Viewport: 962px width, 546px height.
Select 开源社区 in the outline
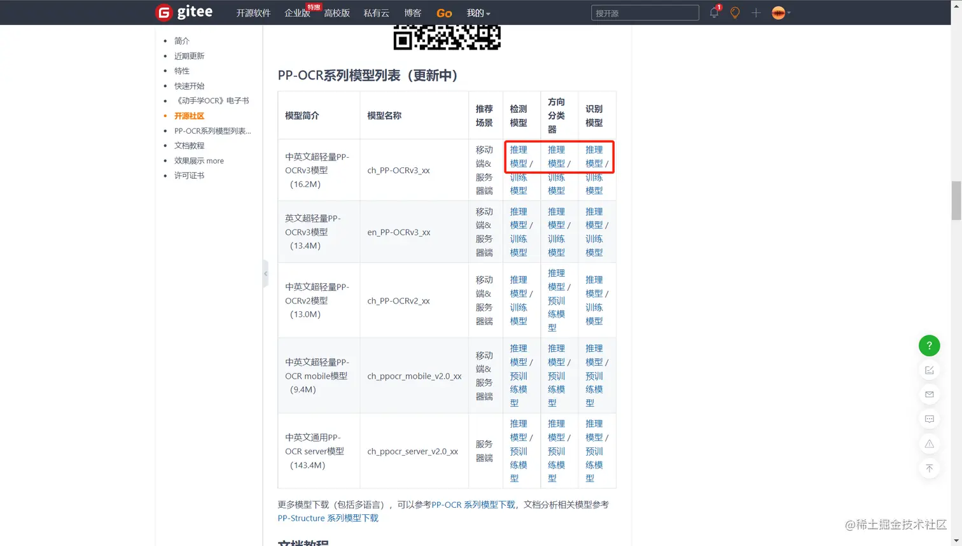click(x=190, y=116)
